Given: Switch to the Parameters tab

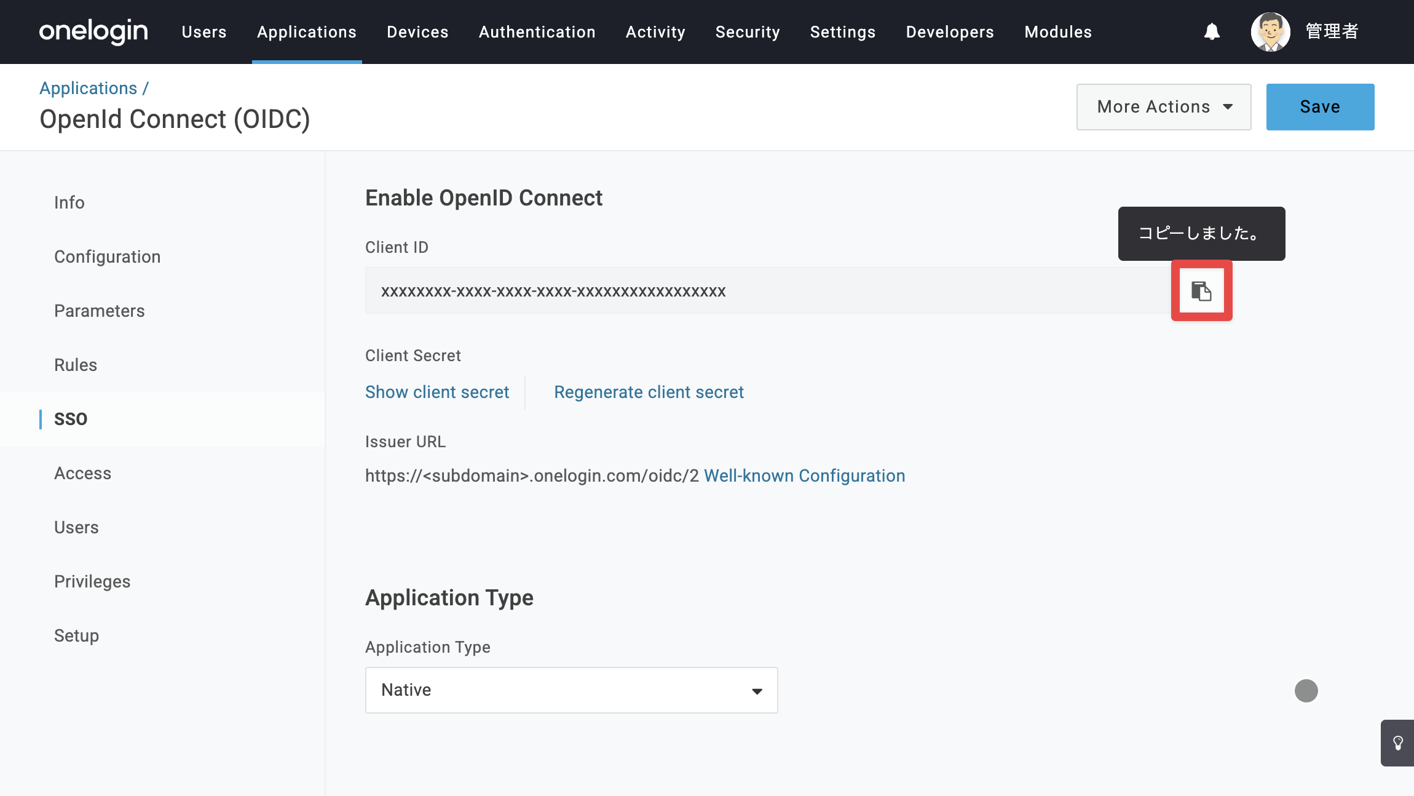Looking at the screenshot, I should (x=100, y=311).
